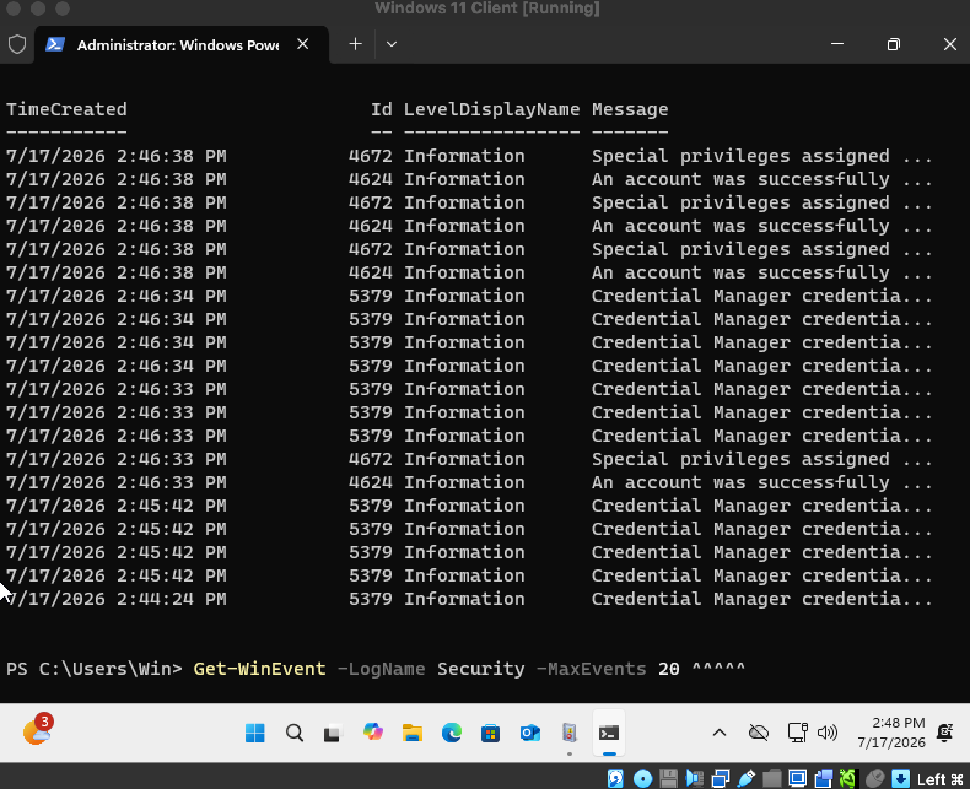Click the OneDrive cloud tray icon
Viewport: 970px width, 789px height.
pos(759,732)
